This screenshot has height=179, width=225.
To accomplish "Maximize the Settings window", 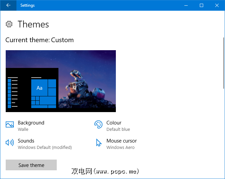I will click(x=201, y=5).
